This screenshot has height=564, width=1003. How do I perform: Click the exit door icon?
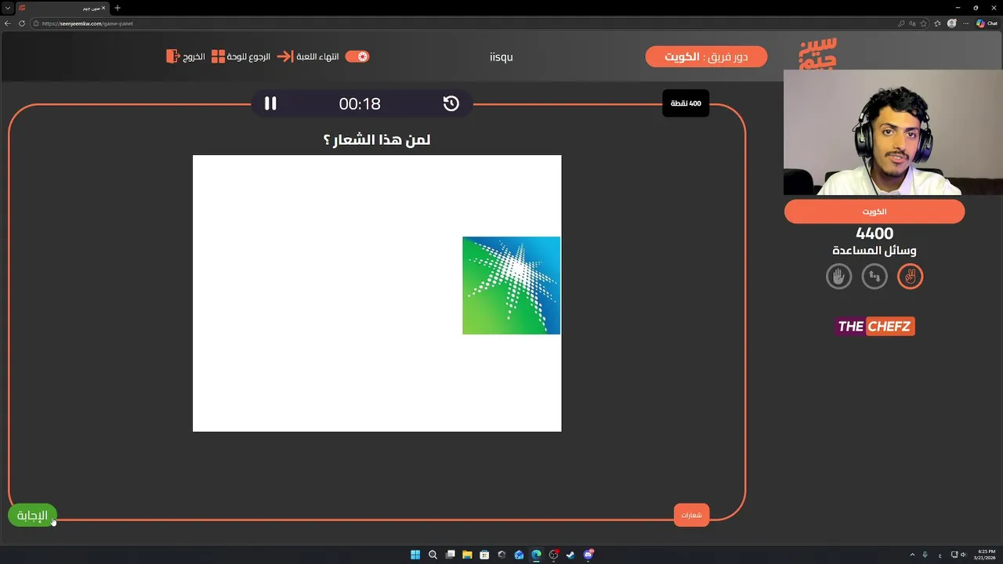click(x=172, y=56)
